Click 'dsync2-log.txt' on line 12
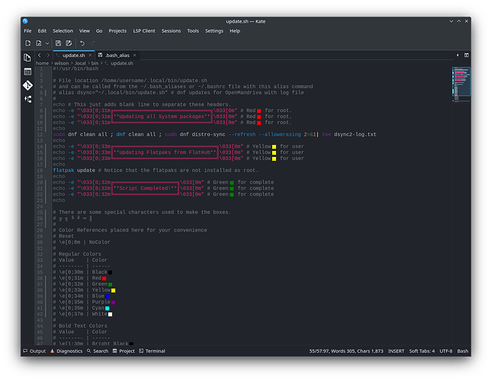 (x=355, y=135)
